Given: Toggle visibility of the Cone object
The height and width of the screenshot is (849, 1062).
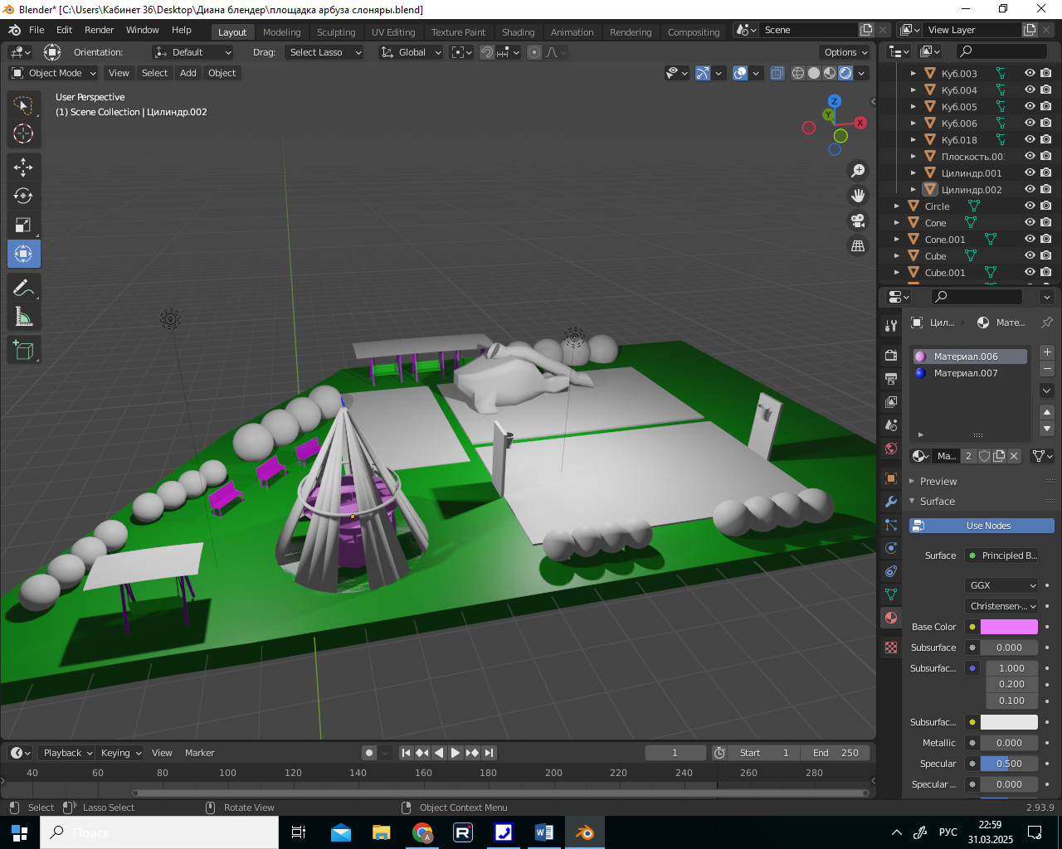Looking at the screenshot, I should coord(1030,222).
